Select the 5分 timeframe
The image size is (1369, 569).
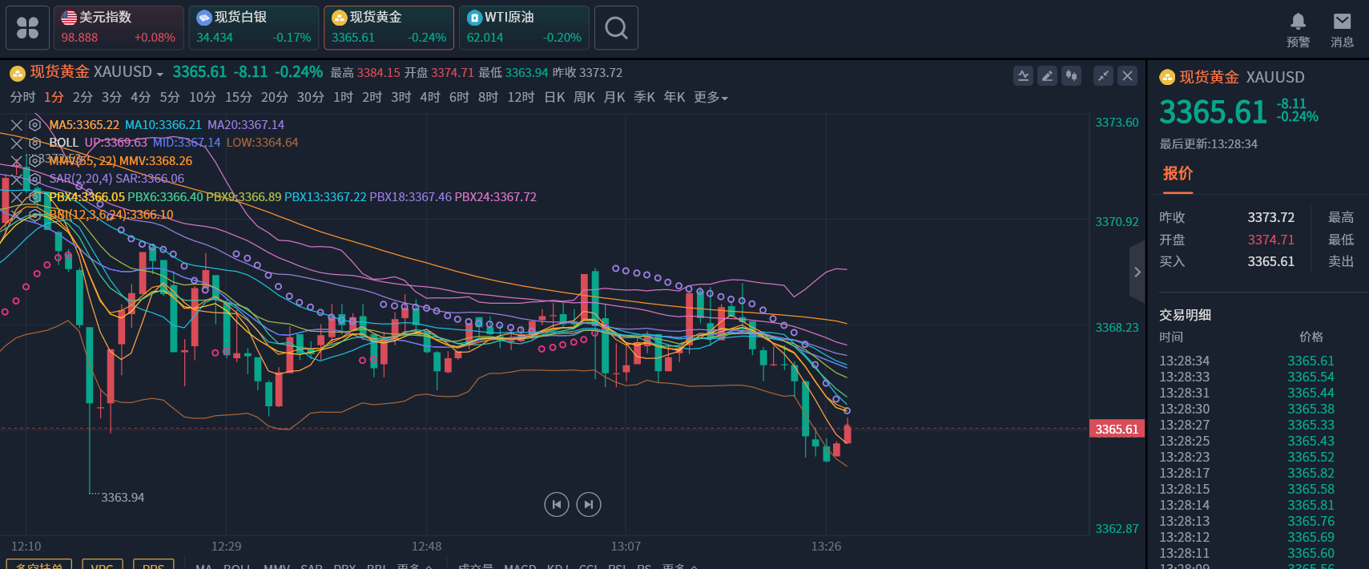point(170,97)
